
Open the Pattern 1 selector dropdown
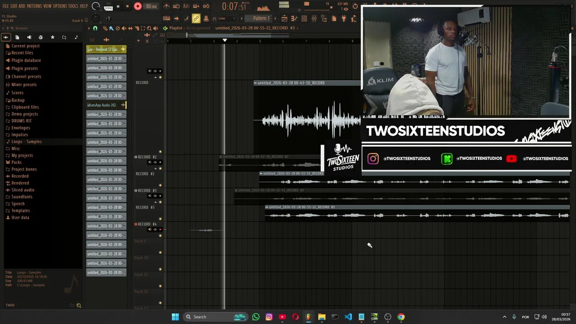[261, 18]
